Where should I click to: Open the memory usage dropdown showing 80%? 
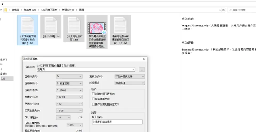(x=75, y=125)
